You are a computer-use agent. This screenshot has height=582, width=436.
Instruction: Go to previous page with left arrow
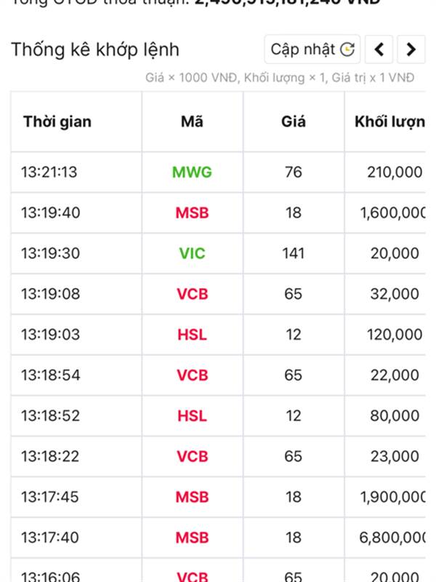[379, 49]
